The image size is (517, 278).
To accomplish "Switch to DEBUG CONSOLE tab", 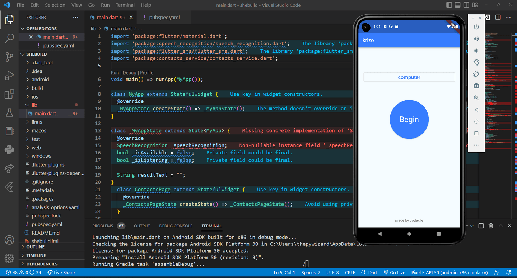I will coord(176,226).
